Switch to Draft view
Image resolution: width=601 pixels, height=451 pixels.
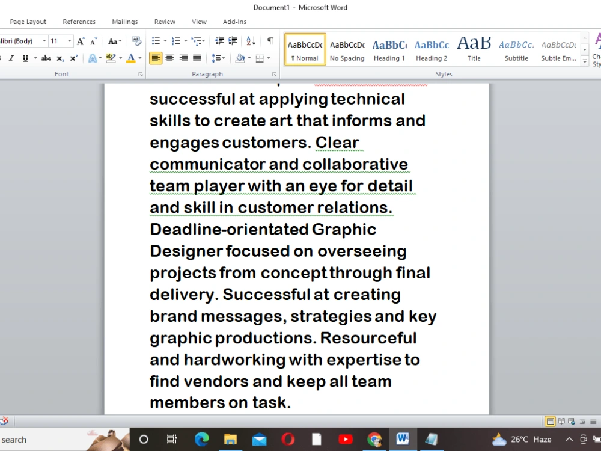click(593, 421)
